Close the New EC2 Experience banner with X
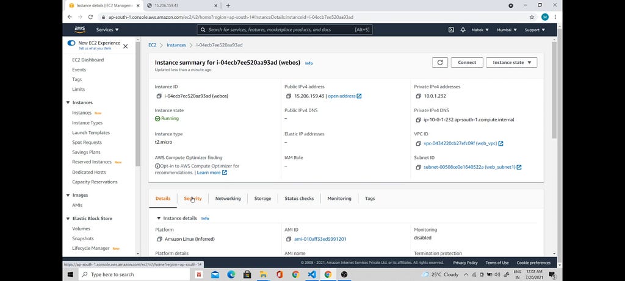This screenshot has height=281, width=625. tap(125, 46)
